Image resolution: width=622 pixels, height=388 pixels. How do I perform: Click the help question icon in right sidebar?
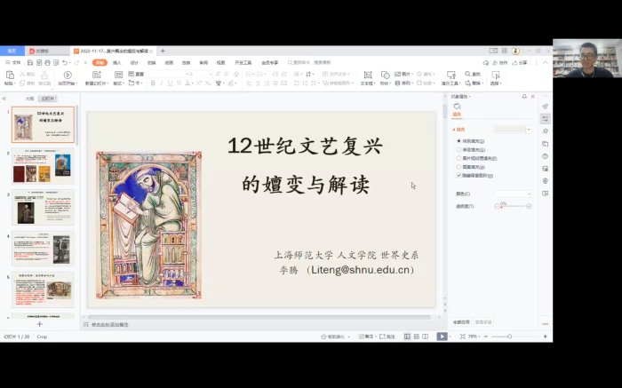coord(546,156)
